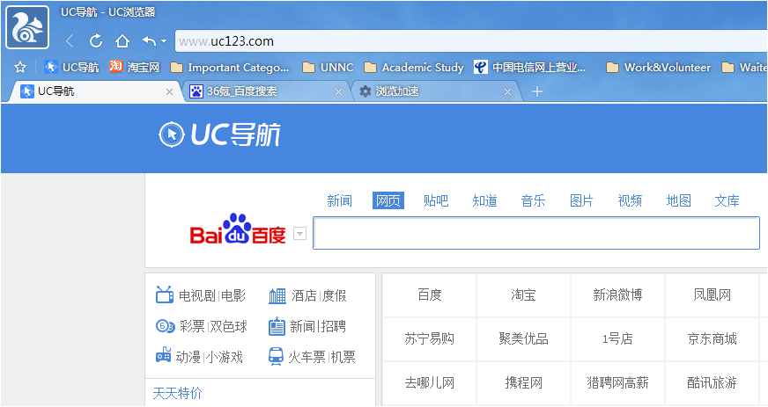This screenshot has height=407, width=768.
Task: Open the 猎聘网高薪 site tile
Action: (x=617, y=382)
